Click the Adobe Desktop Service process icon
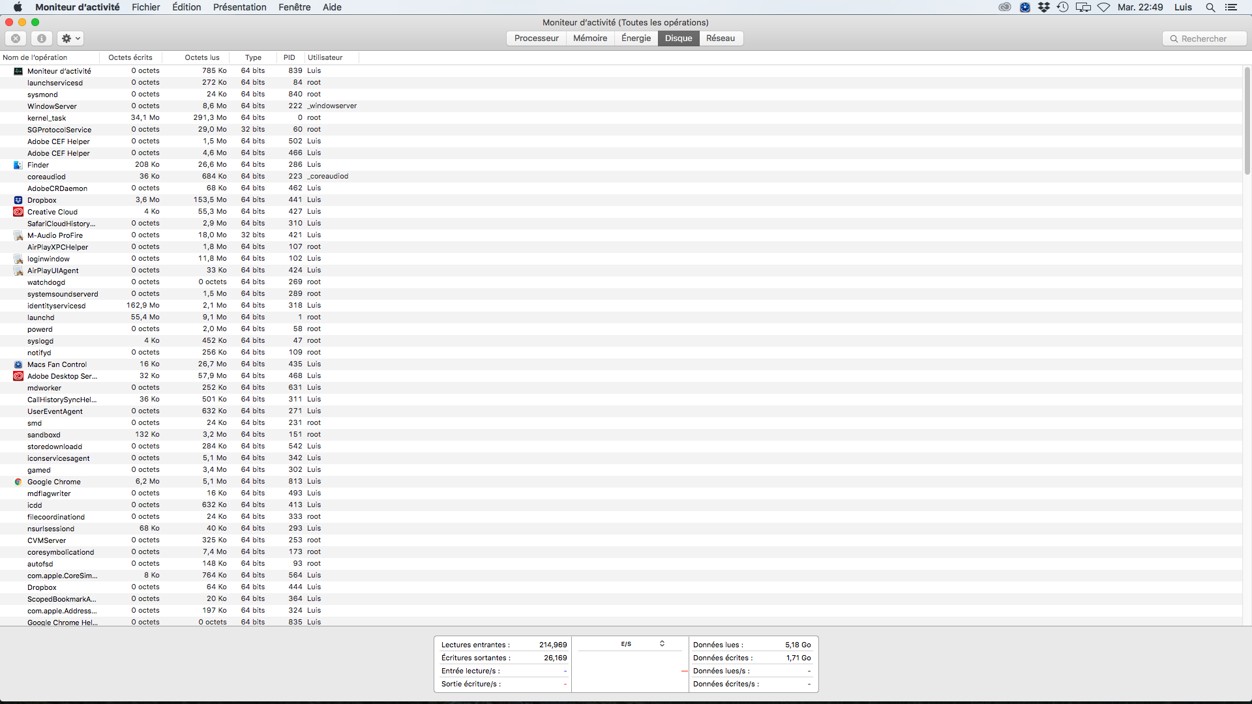Viewport: 1252px width, 704px height. tap(18, 376)
